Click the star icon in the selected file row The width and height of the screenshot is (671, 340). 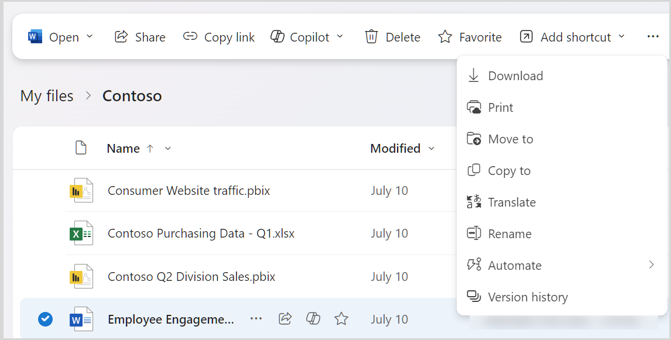pos(341,319)
